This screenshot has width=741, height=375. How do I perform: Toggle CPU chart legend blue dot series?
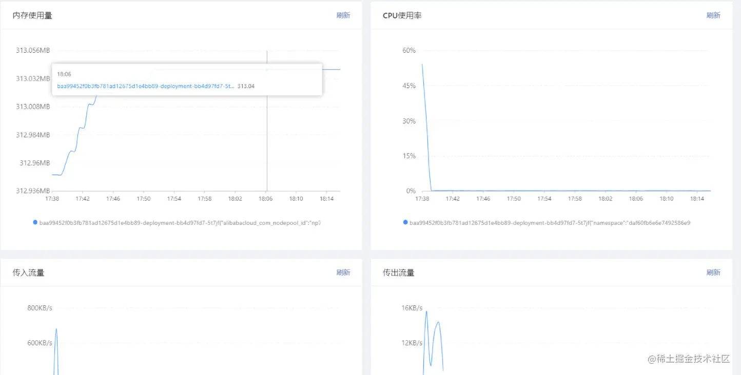click(405, 222)
